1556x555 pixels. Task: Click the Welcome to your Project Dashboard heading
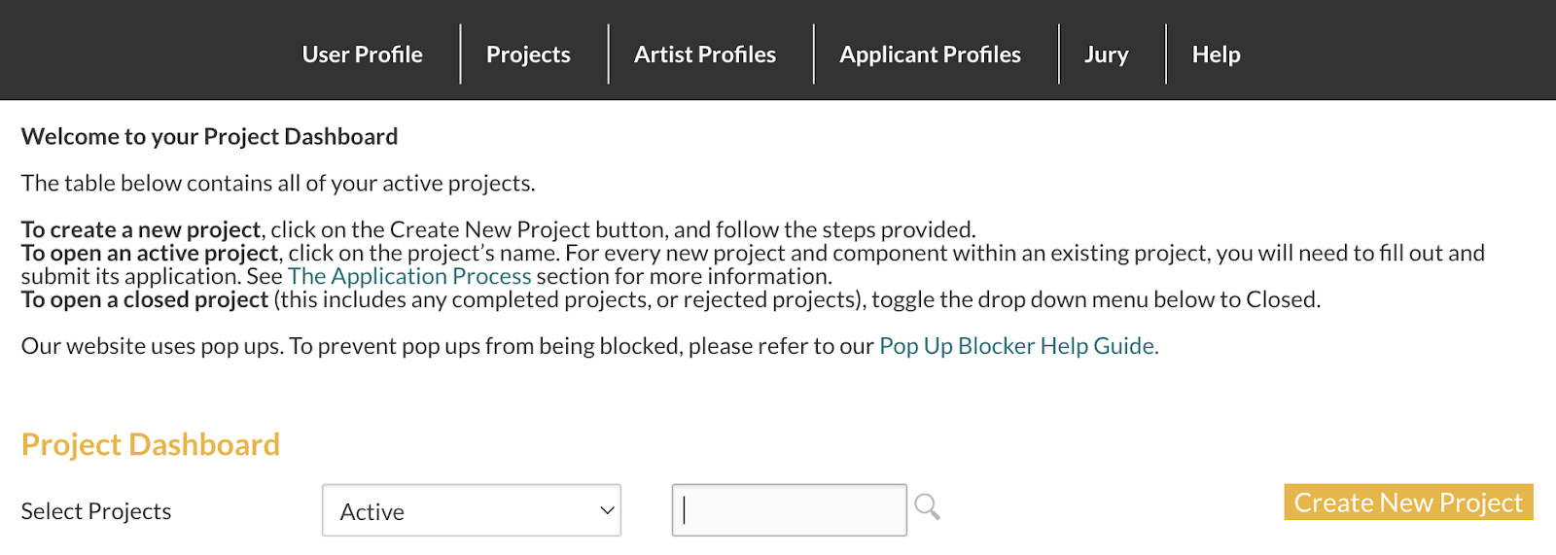click(x=209, y=136)
